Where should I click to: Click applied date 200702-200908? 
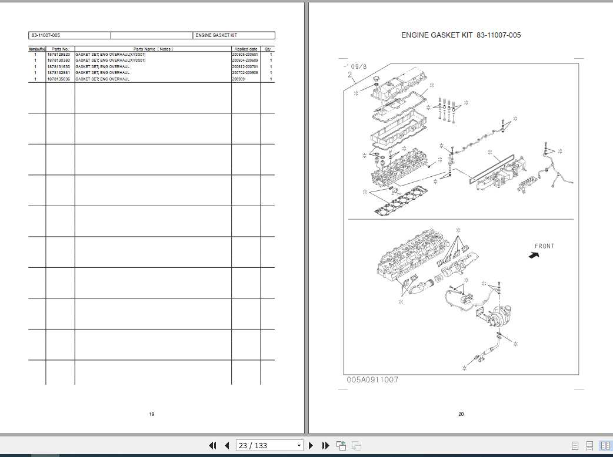pos(245,73)
